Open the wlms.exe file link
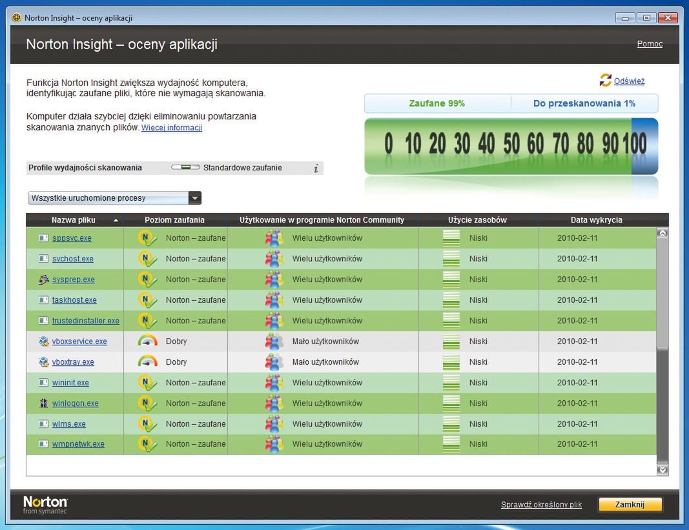This screenshot has height=530, width=689. tap(69, 424)
